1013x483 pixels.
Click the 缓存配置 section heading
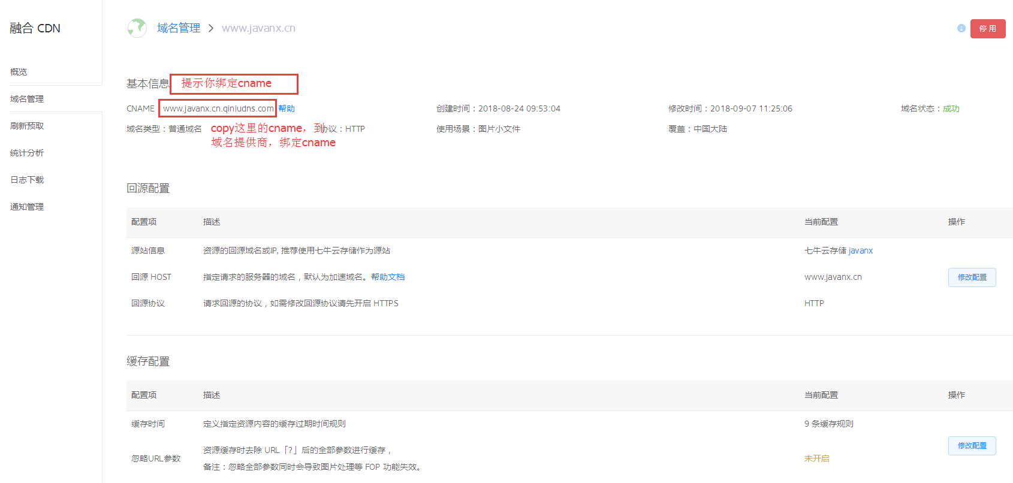[148, 361]
